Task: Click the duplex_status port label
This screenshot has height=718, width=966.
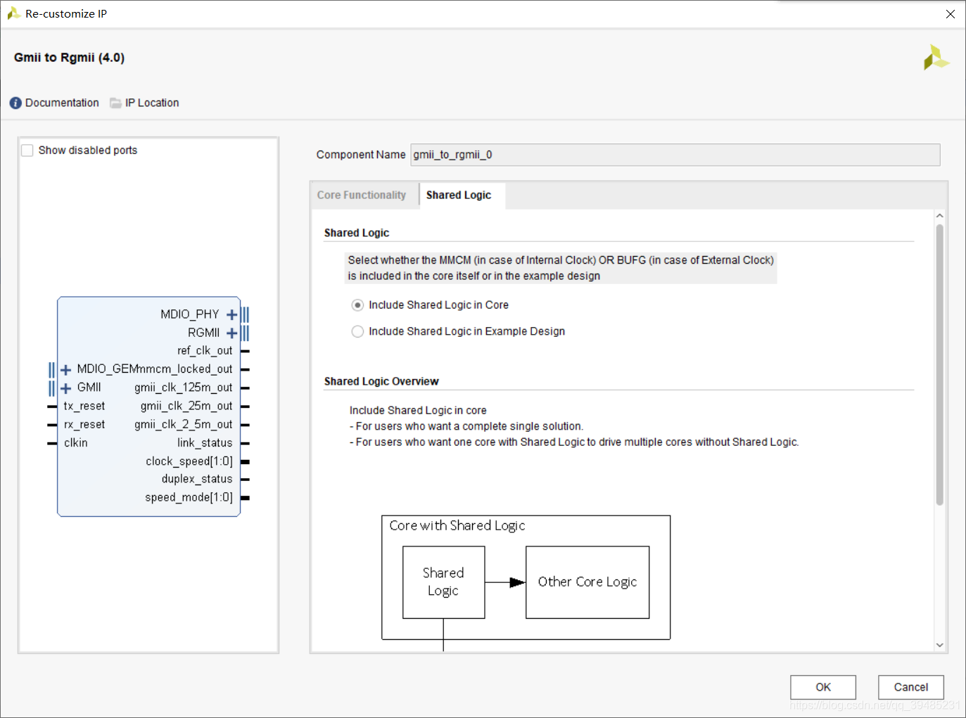Action: 197,479
